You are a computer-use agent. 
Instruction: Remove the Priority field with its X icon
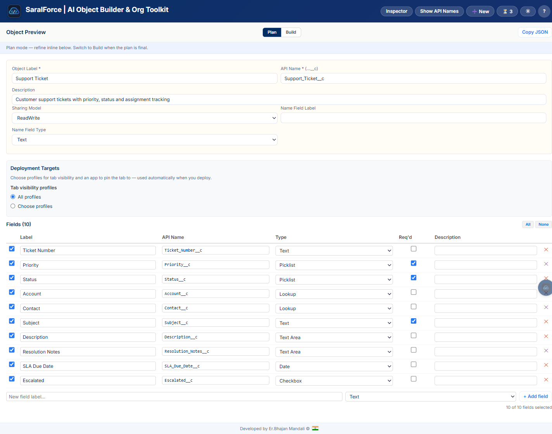tap(546, 264)
